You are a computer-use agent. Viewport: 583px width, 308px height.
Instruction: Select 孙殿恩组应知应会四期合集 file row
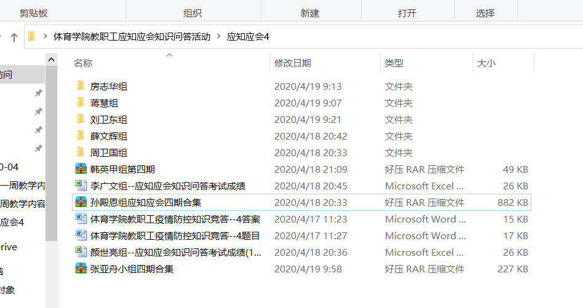tap(145, 202)
